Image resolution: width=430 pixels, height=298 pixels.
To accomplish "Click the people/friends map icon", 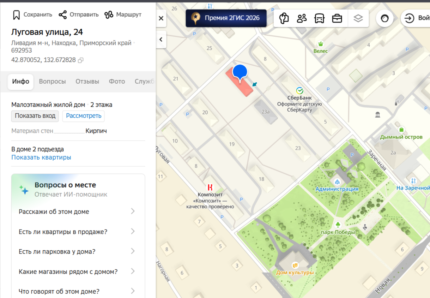I will pyautogui.click(x=302, y=18).
